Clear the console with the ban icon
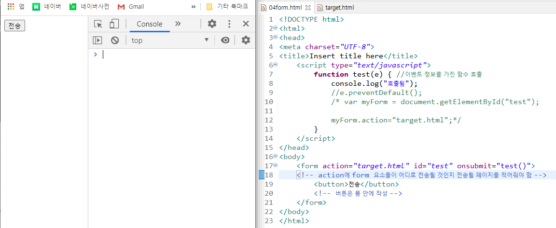The image size is (556, 228). point(114,40)
